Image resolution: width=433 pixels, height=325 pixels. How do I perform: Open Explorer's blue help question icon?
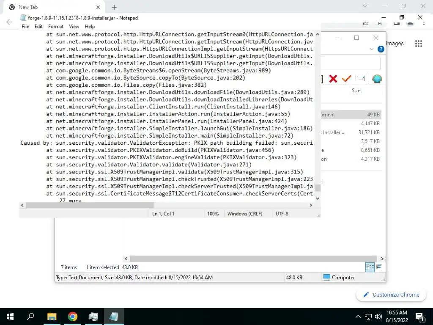point(381,49)
